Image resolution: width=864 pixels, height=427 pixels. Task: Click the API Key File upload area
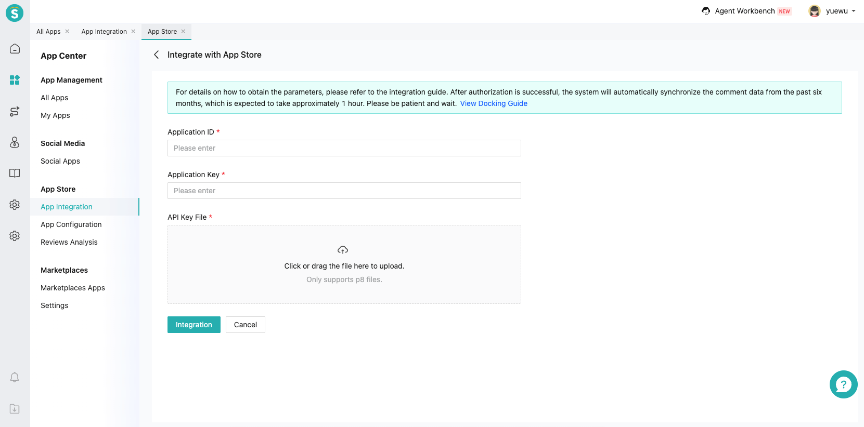344,264
